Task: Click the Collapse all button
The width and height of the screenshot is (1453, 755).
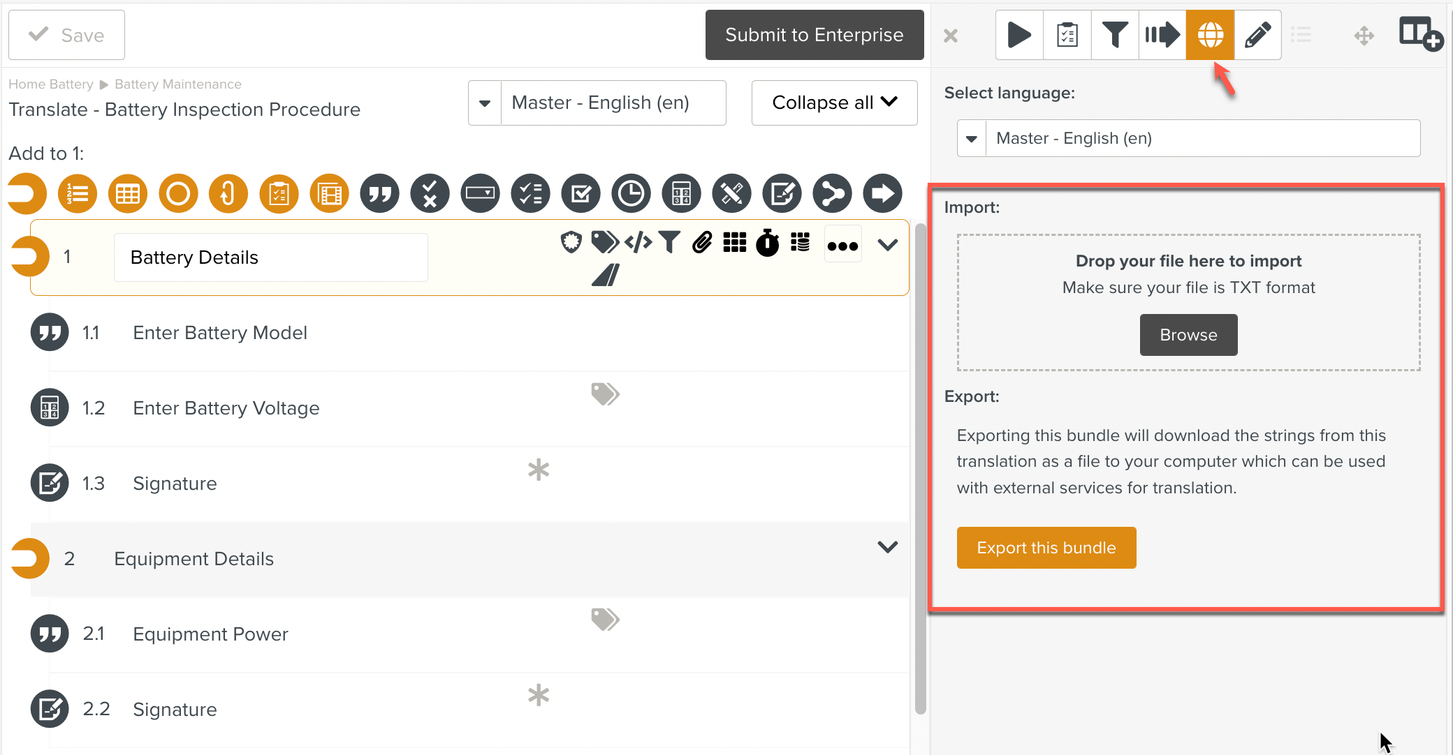Action: click(x=834, y=103)
